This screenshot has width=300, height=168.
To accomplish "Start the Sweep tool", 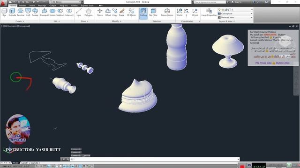I will tap(35, 12).
